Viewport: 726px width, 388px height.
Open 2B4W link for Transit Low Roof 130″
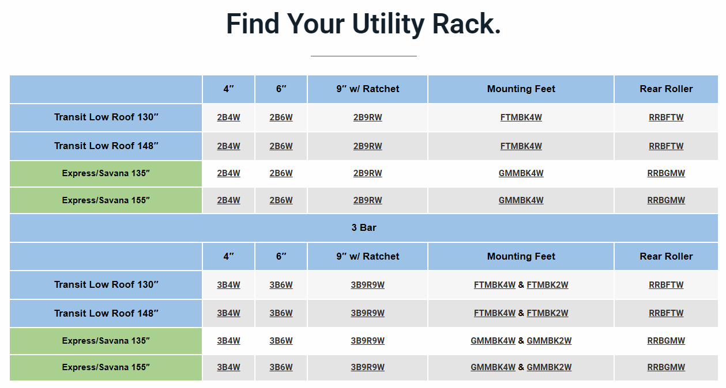(x=228, y=117)
